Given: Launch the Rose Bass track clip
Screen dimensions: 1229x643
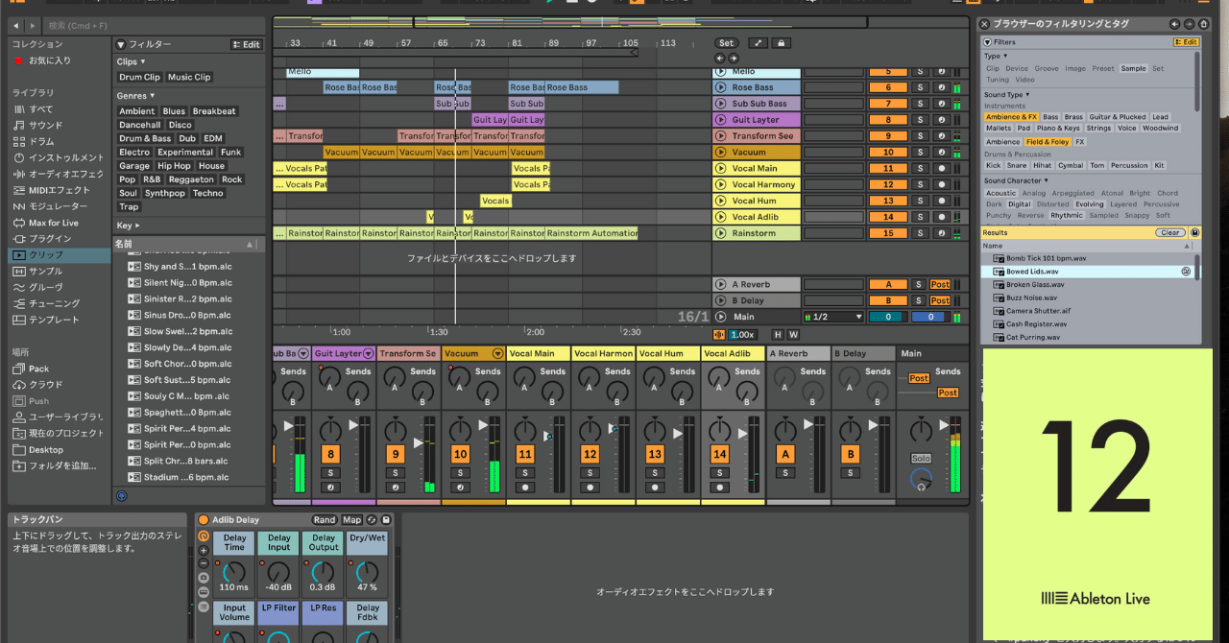Looking at the screenshot, I should click(x=720, y=87).
